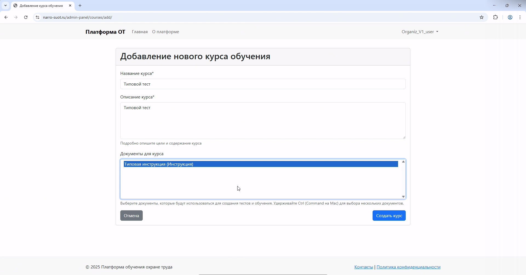
Task: Open Политика конфиденциальности link
Action: click(x=408, y=267)
